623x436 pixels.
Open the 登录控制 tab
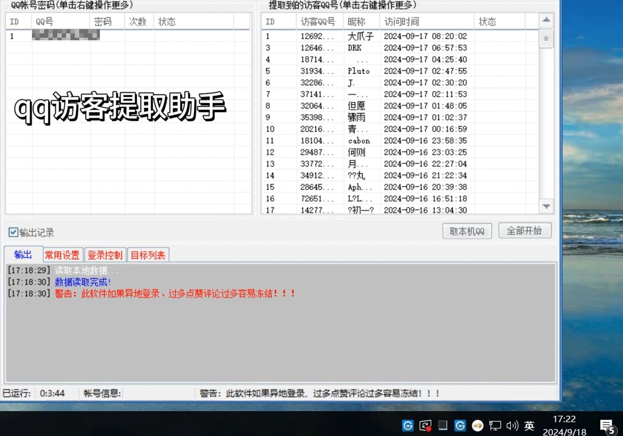pos(105,255)
